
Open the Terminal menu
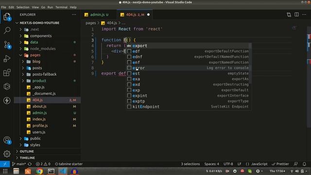(x=61, y=7)
